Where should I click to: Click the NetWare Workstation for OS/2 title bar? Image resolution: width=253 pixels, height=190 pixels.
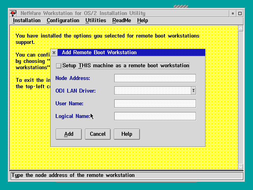(x=123, y=13)
